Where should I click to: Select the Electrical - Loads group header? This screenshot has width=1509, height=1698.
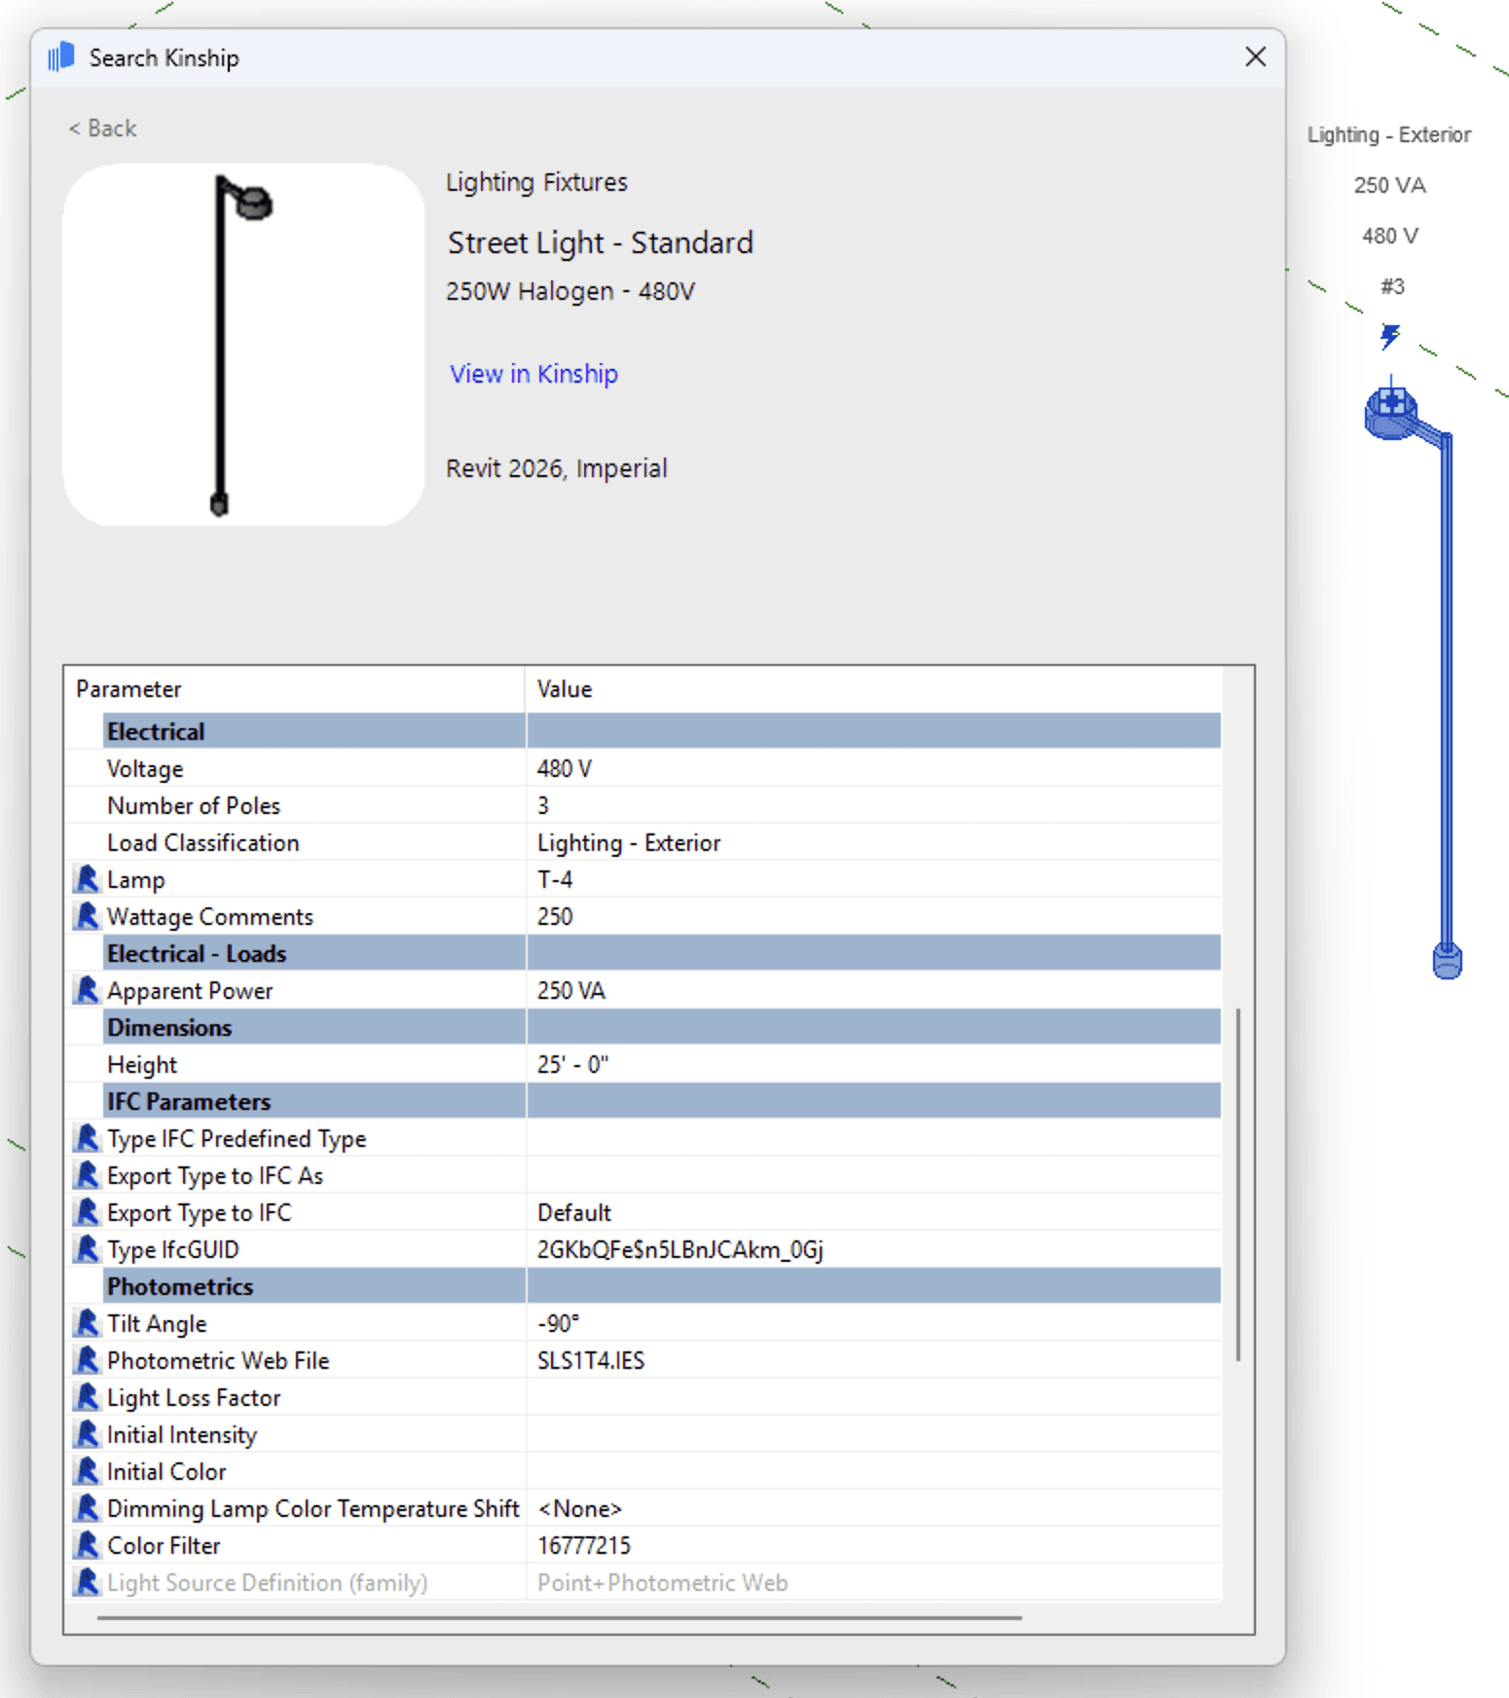[662, 953]
